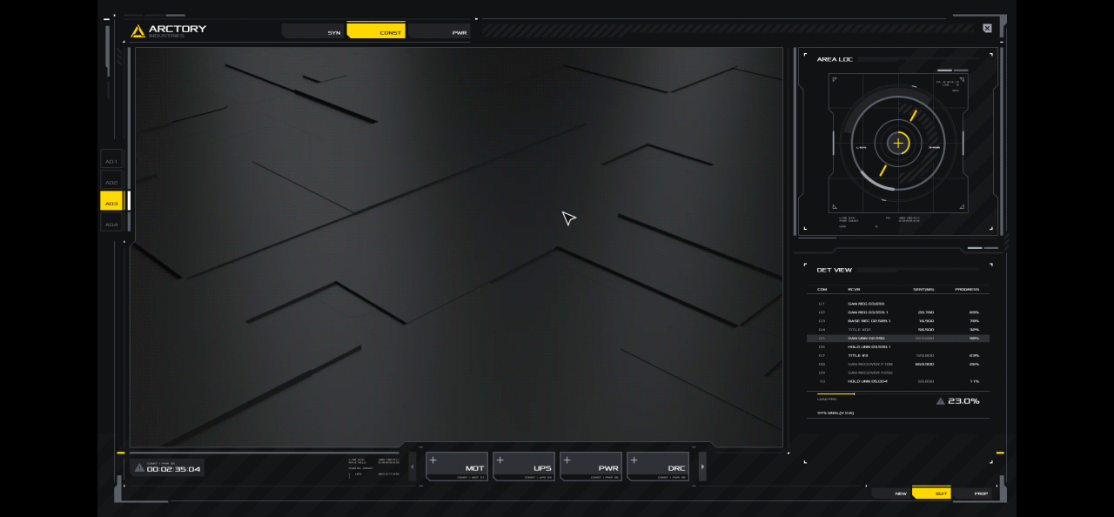This screenshot has width=1114, height=517.
Task: Click the warning triangle beside the timer
Action: click(x=139, y=467)
